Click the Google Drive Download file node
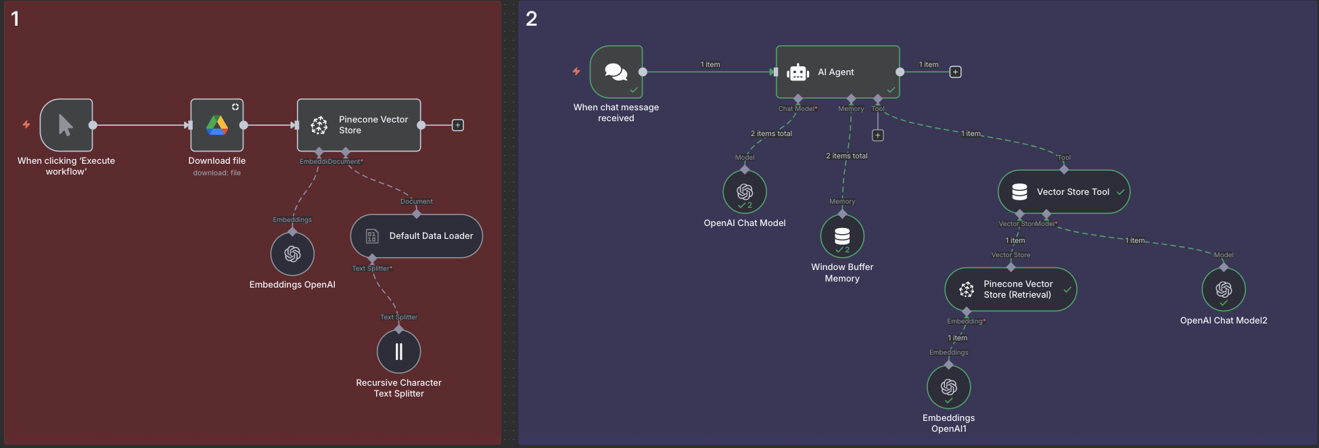This screenshot has height=448, width=1319. (x=216, y=125)
